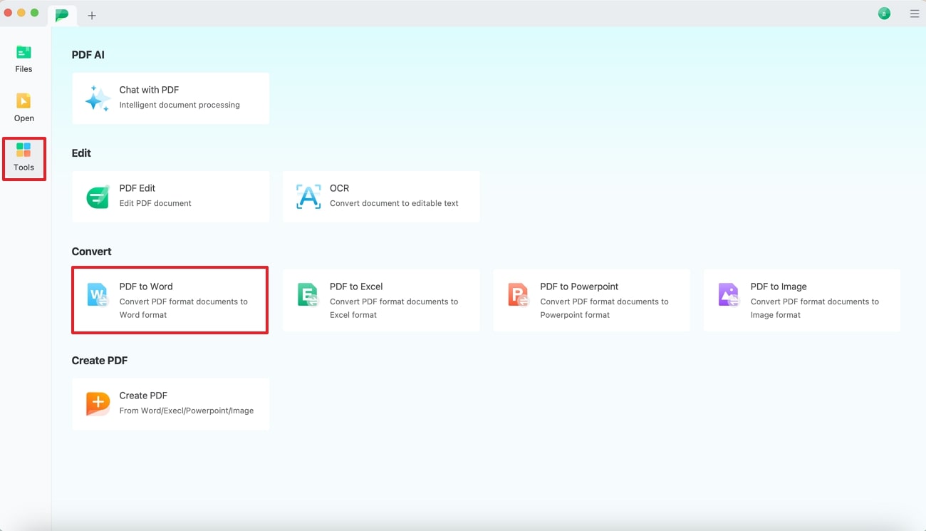Image resolution: width=926 pixels, height=531 pixels.
Task: Click the PDF to Image icon
Action: coord(729,295)
